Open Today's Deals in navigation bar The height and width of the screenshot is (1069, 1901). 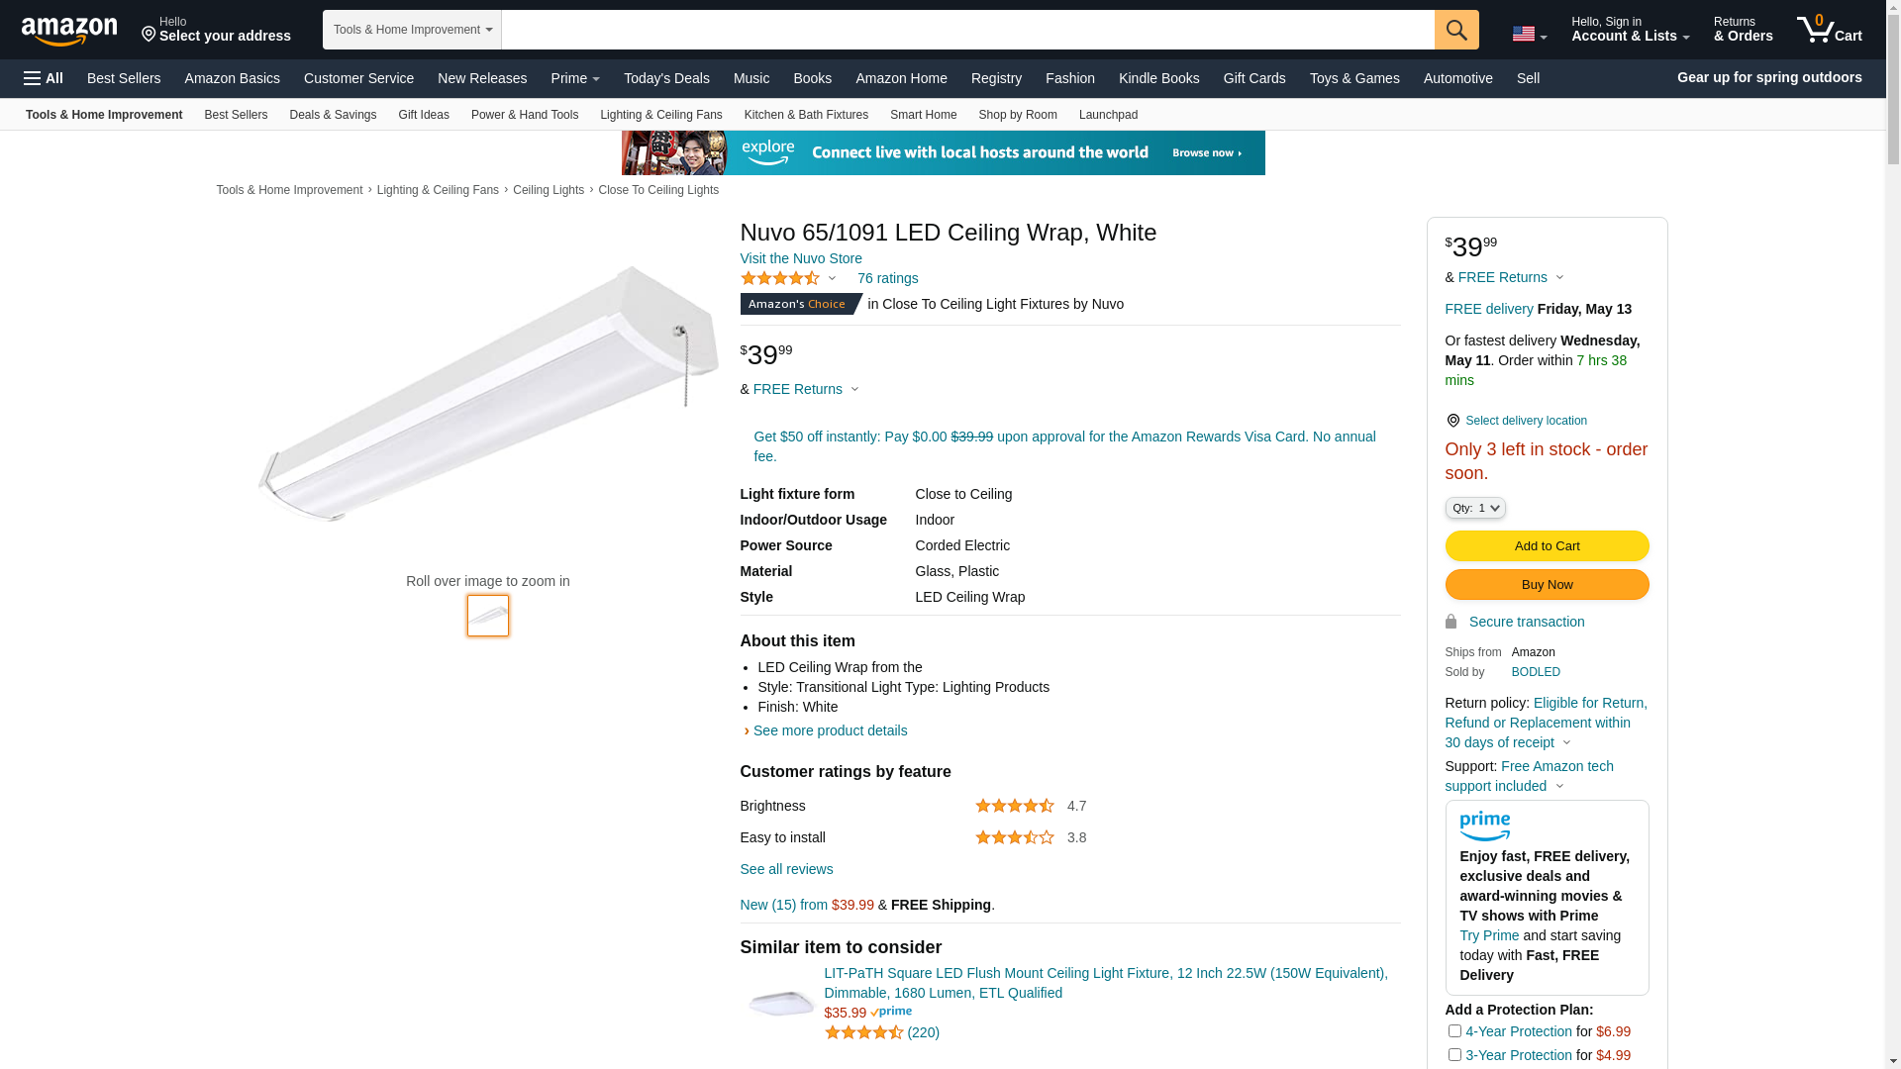pyautogui.click(x=666, y=78)
